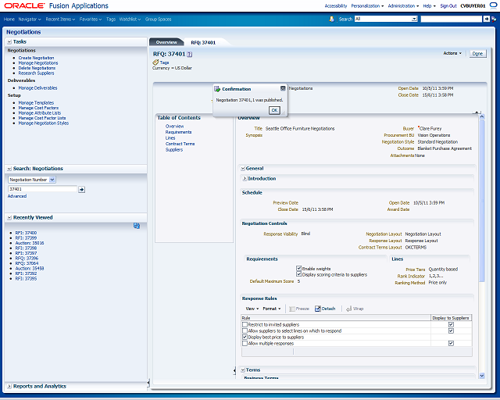Open the Navigator menu

click(x=30, y=19)
